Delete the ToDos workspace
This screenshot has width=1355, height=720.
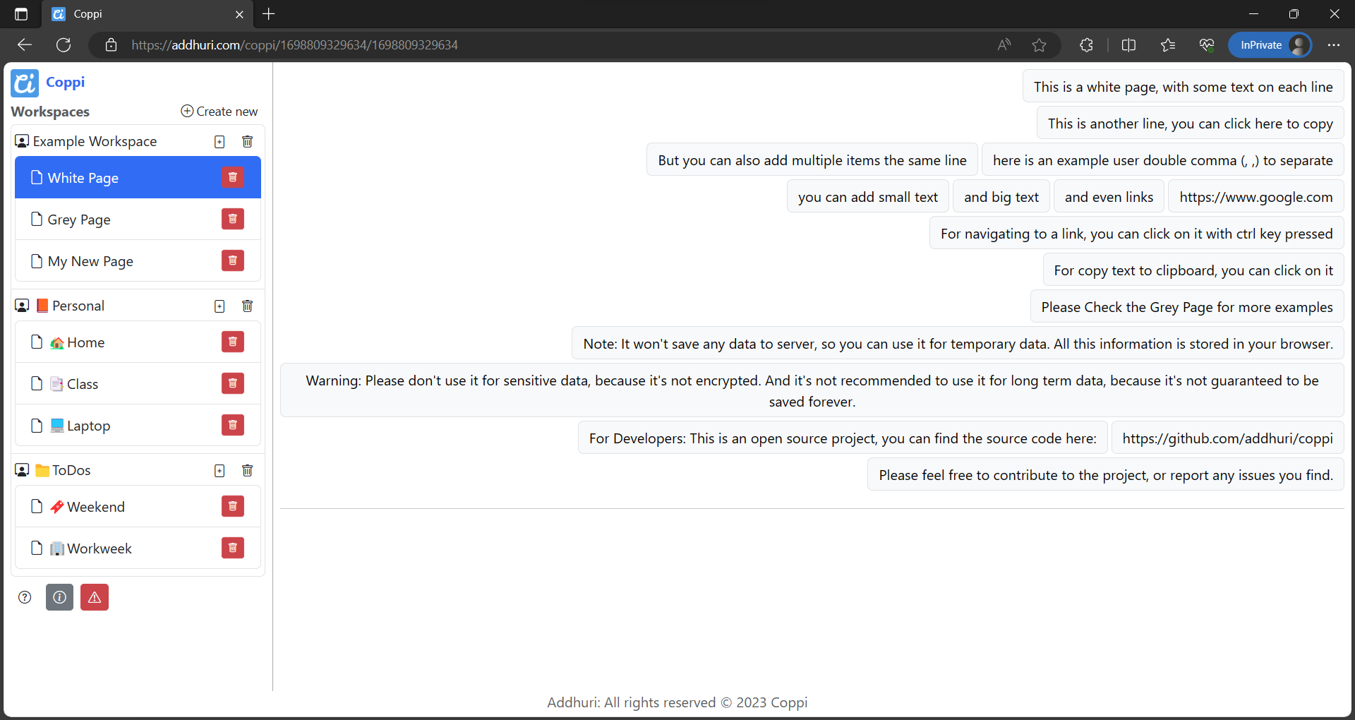pyautogui.click(x=248, y=470)
